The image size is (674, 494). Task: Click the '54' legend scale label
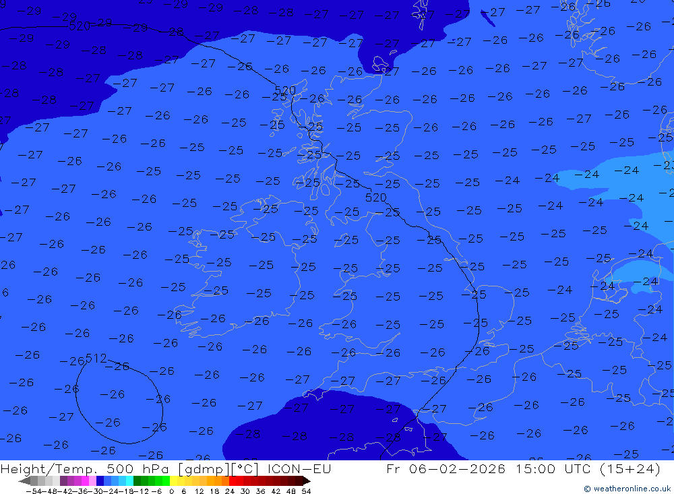306,491
